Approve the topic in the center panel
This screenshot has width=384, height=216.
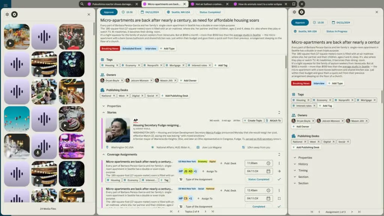point(109,12)
